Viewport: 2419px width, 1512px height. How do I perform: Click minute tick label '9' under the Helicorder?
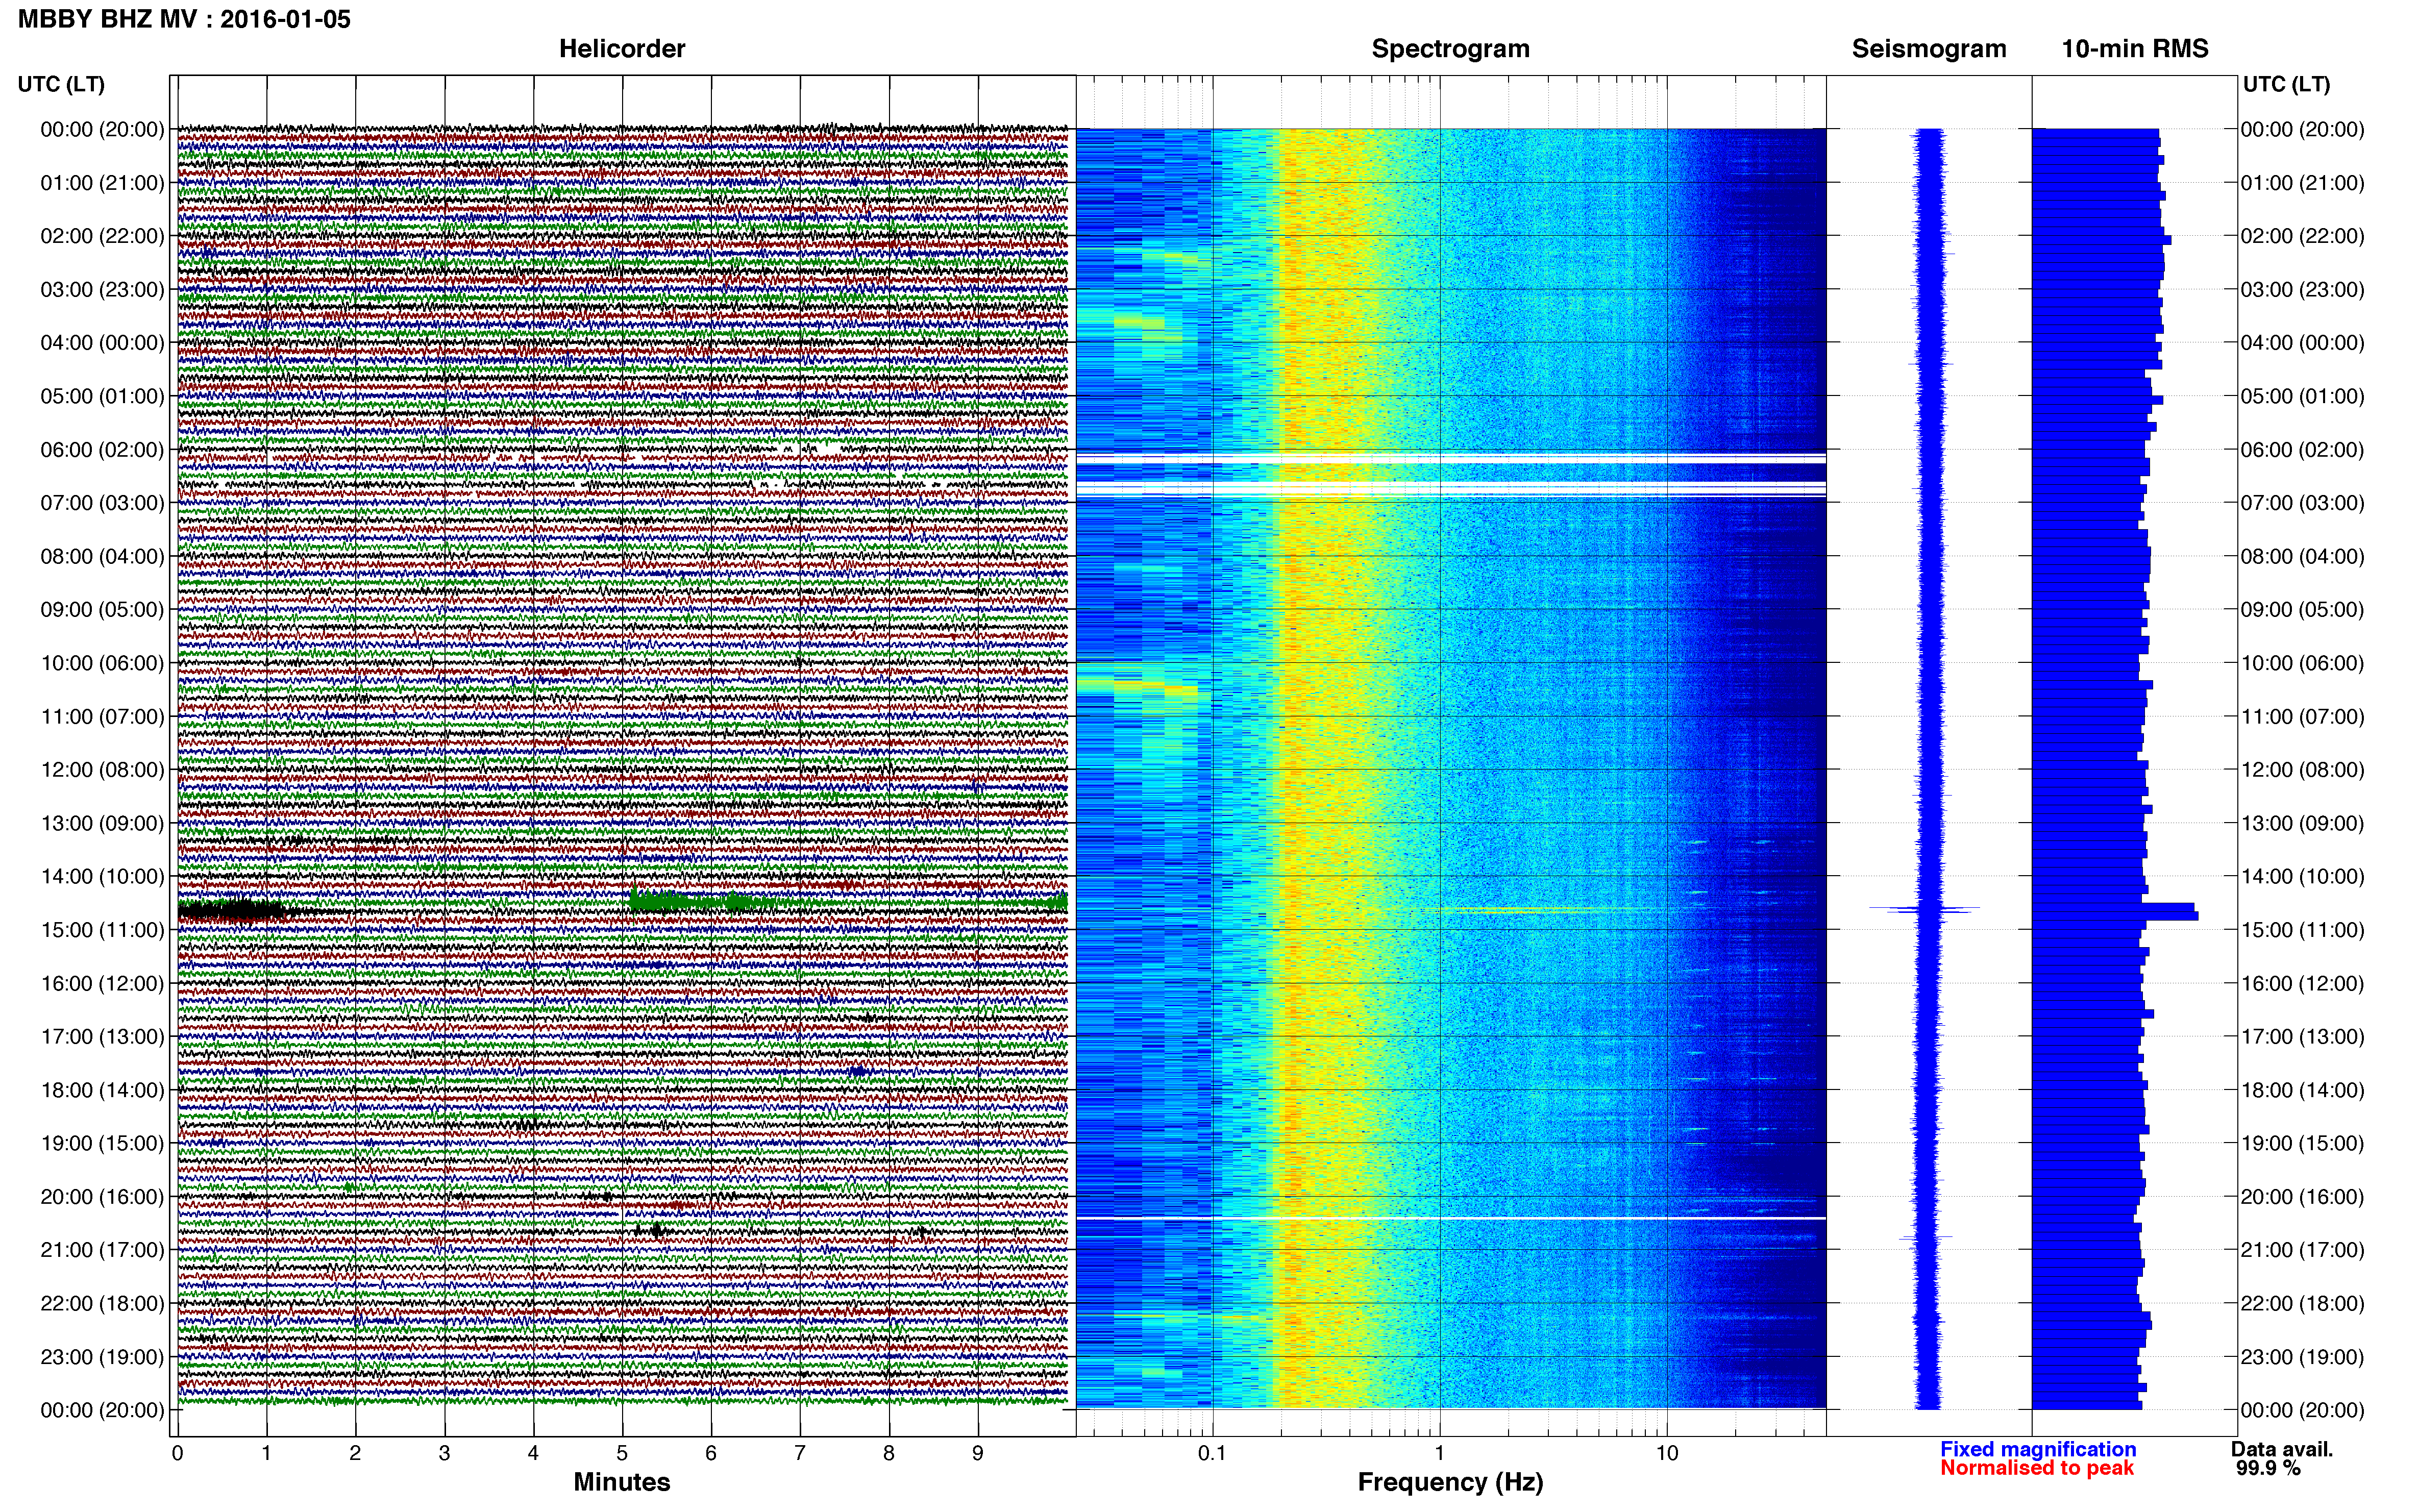[x=978, y=1454]
